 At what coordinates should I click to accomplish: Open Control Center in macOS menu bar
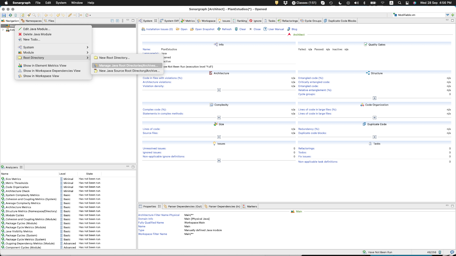[x=407, y=3]
